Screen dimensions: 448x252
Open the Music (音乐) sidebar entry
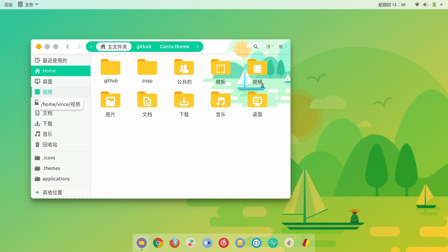coord(60,134)
